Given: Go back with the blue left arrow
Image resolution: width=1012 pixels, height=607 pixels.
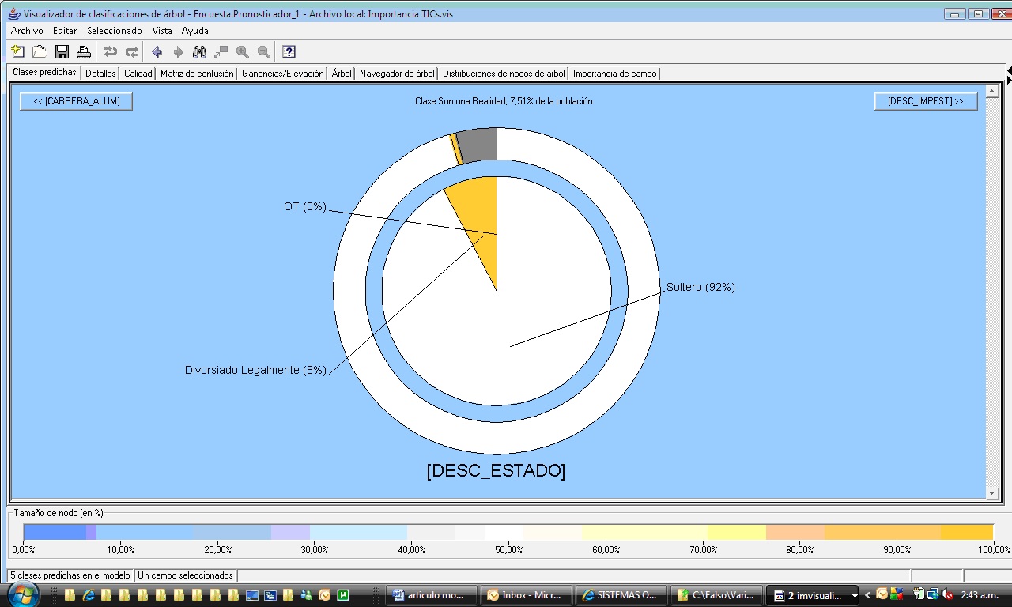Looking at the screenshot, I should click(157, 52).
